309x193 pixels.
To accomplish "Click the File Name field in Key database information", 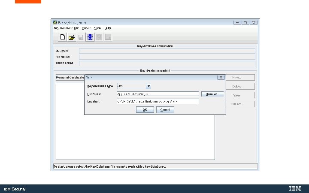I will pyautogui.click(x=167, y=57).
